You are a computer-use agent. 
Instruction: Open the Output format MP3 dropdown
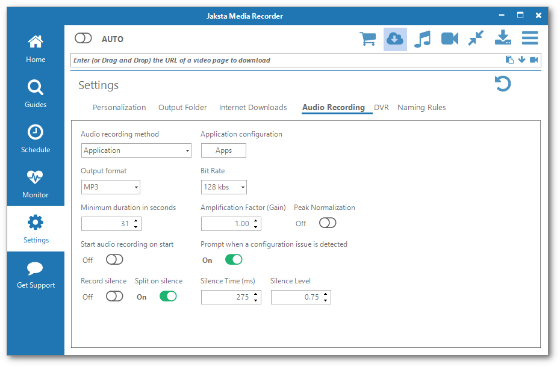point(110,187)
